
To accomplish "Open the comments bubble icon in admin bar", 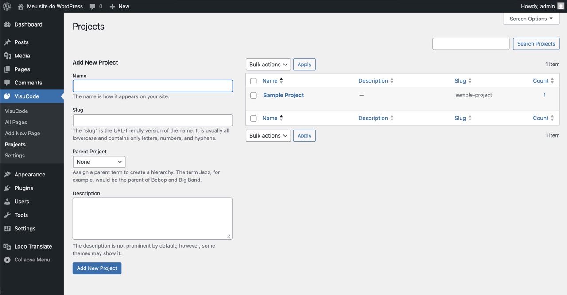I will pos(93,6).
